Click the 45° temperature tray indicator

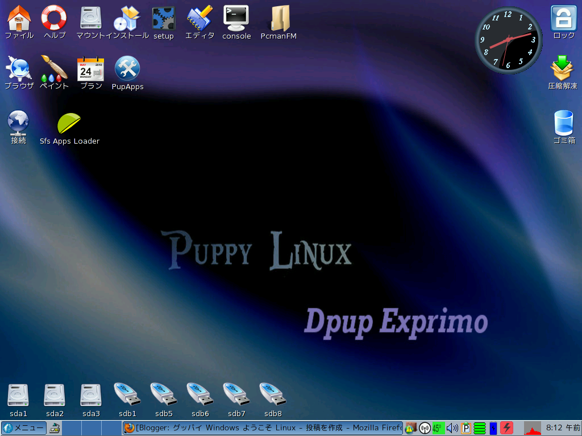(438, 429)
